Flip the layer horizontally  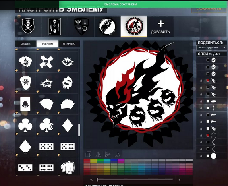tap(98, 154)
